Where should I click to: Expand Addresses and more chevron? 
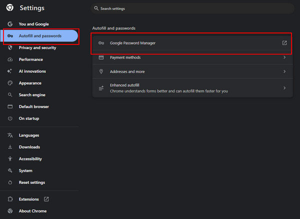pos(284,71)
